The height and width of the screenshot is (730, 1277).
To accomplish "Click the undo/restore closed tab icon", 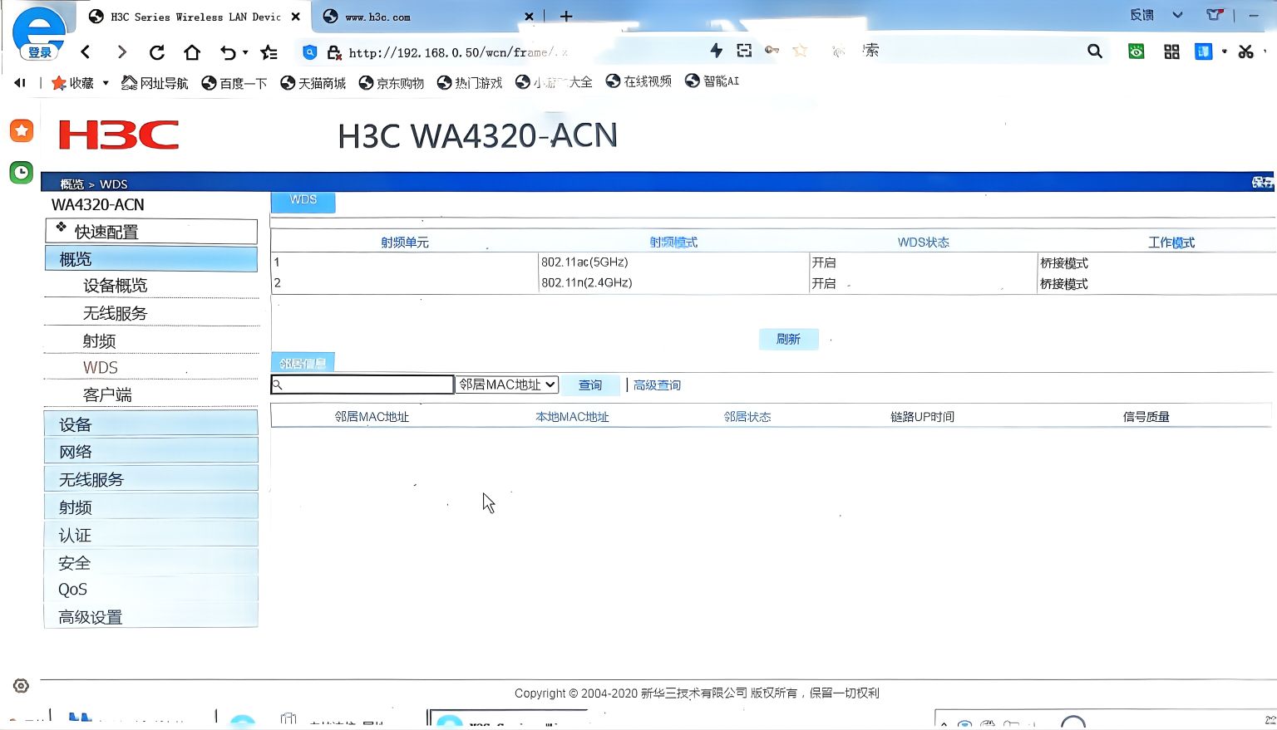I will pyautogui.click(x=228, y=52).
